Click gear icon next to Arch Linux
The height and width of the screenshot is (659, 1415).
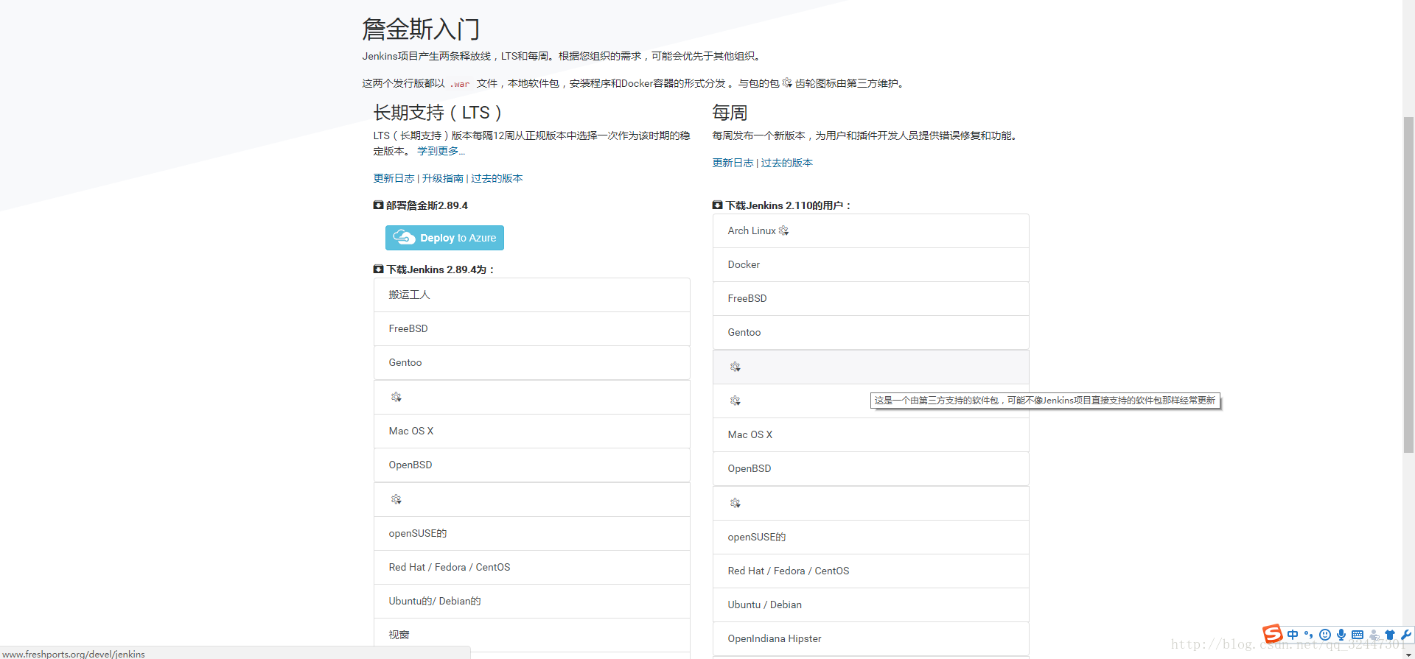coord(783,230)
